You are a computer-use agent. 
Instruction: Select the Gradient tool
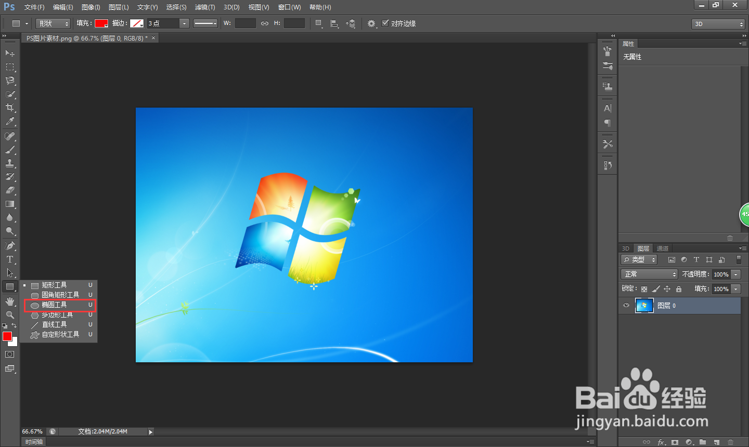(10, 204)
